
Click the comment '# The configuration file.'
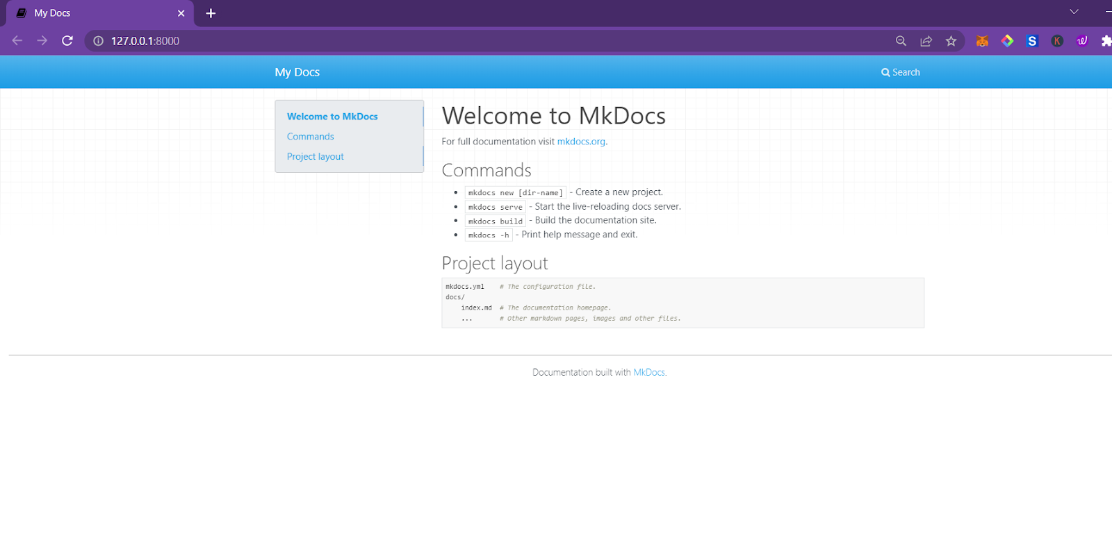point(548,287)
